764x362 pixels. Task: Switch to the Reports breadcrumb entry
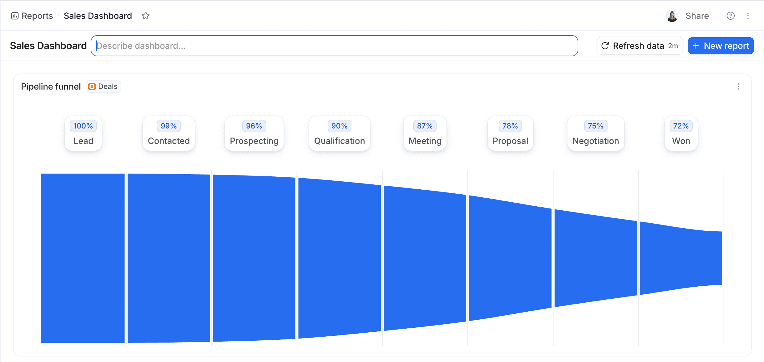pos(37,15)
